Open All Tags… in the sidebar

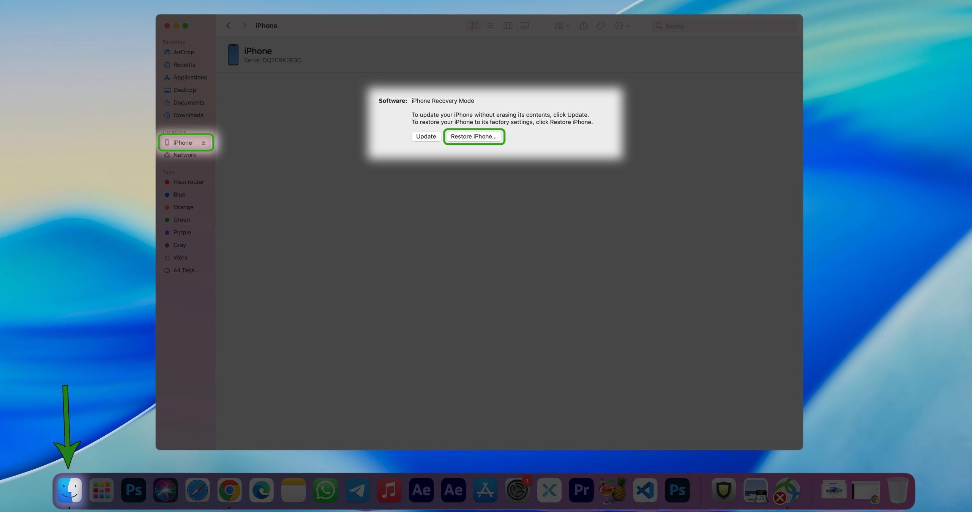(186, 270)
